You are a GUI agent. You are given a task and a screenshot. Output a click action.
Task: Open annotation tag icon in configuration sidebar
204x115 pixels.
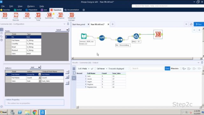[2, 36]
